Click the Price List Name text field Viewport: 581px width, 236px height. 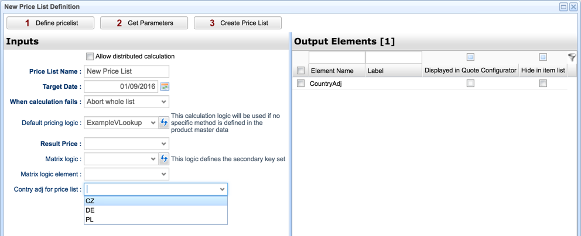coord(127,71)
